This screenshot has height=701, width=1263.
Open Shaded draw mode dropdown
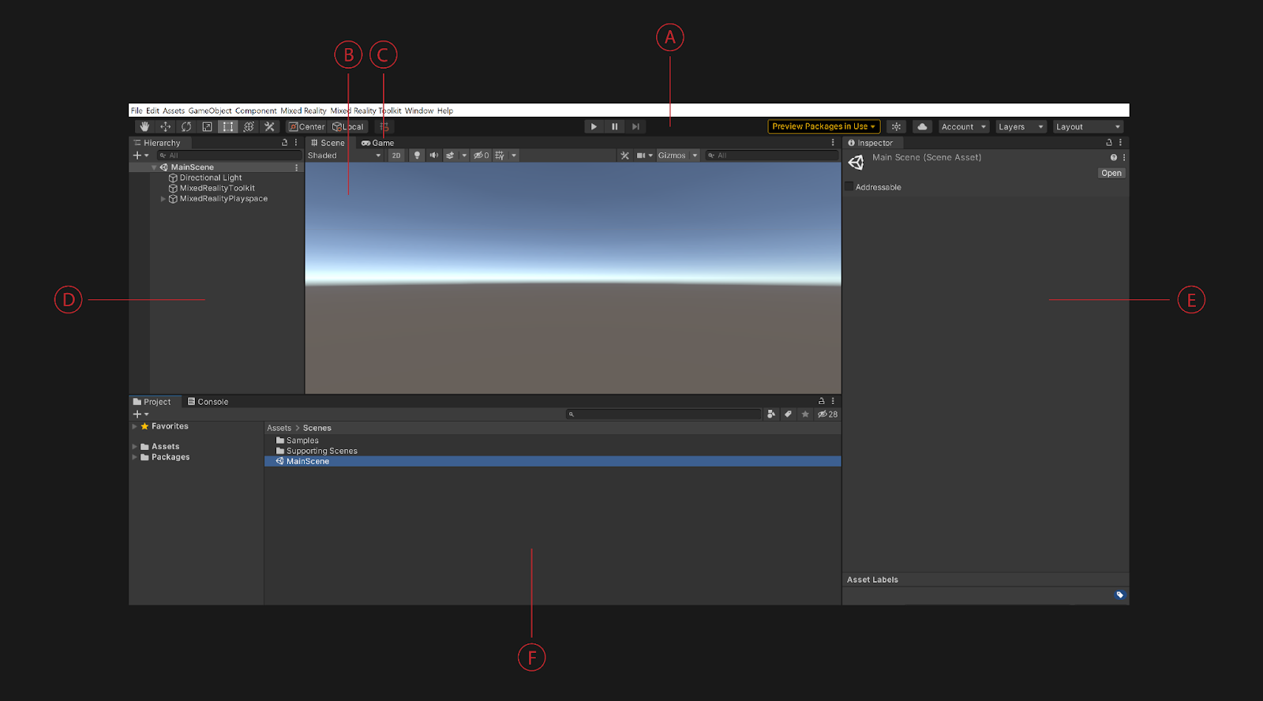[x=344, y=156]
